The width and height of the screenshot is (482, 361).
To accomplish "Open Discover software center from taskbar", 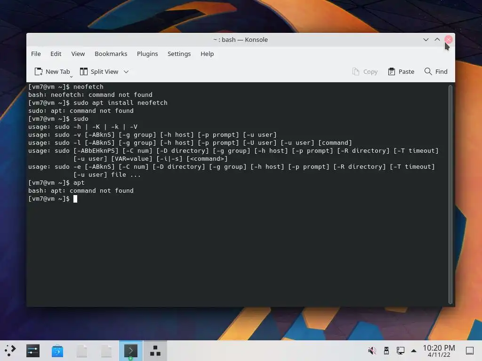I will [57, 351].
